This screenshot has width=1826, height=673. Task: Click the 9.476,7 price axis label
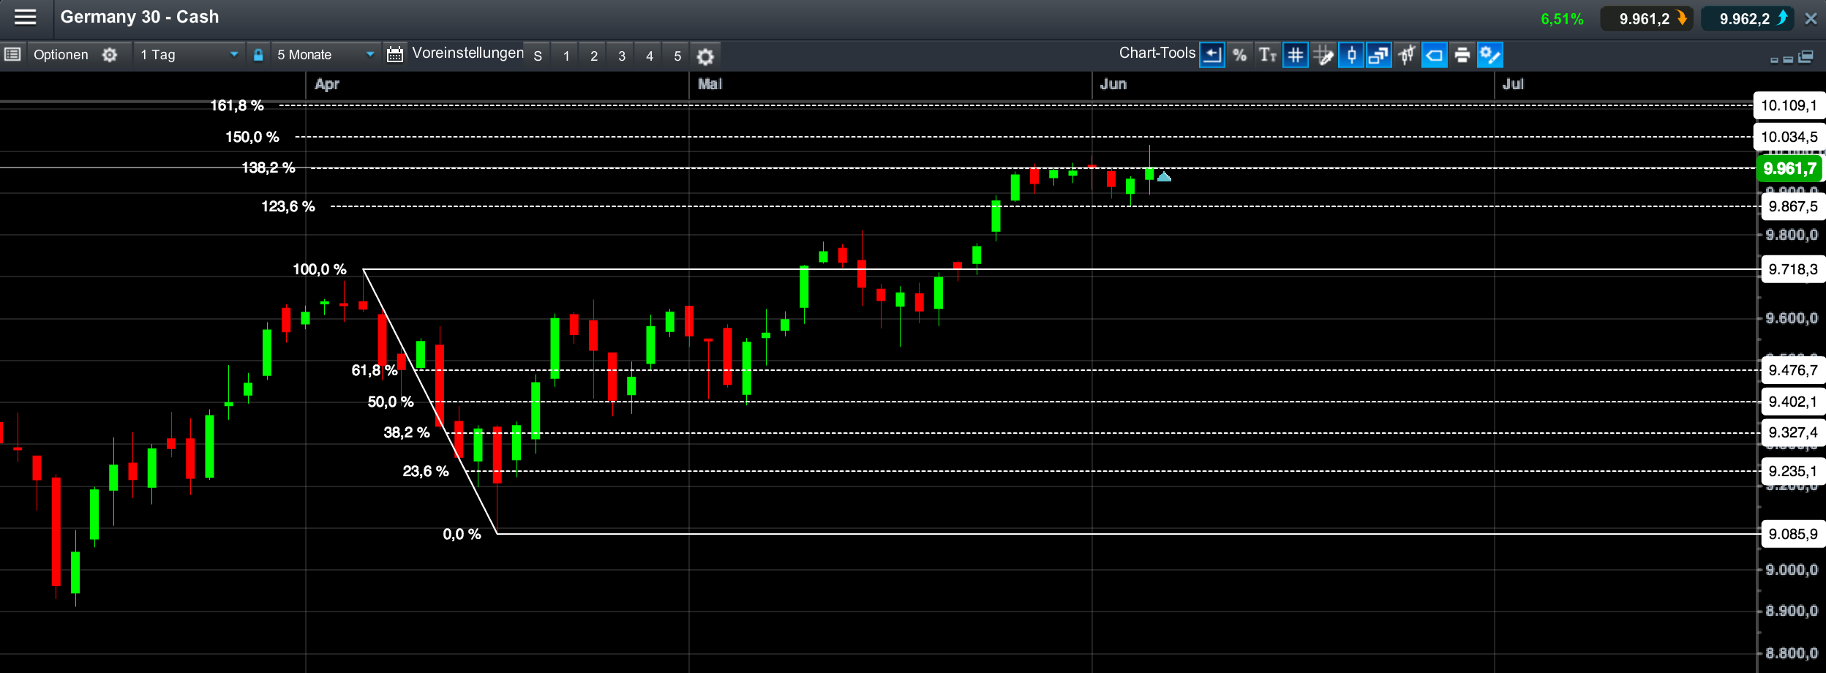click(x=1793, y=370)
